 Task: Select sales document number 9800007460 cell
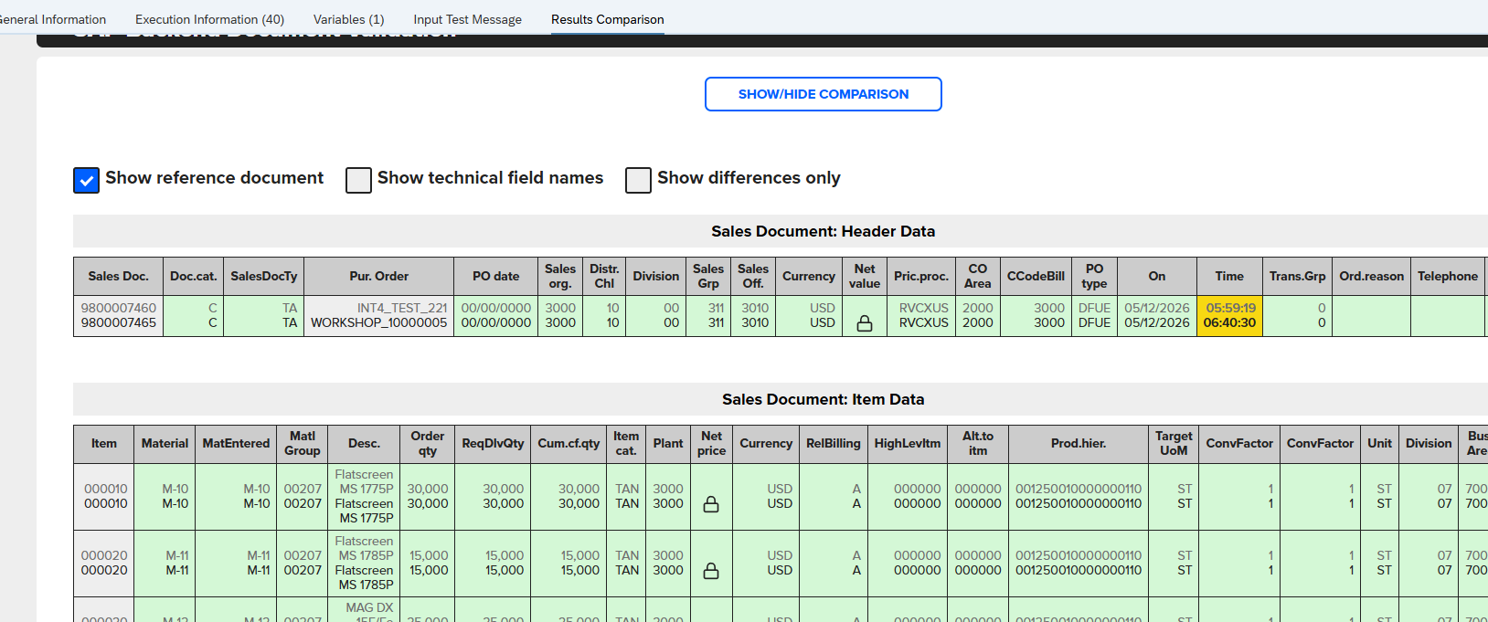[x=118, y=308]
